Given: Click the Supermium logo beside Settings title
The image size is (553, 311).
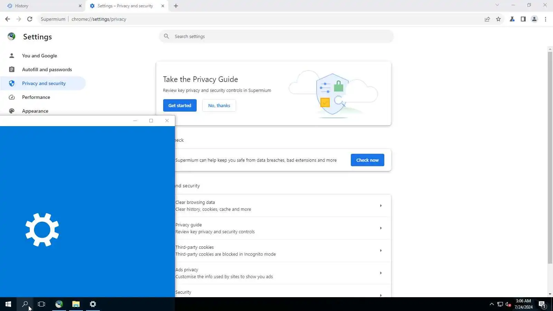Looking at the screenshot, I should pos(11,36).
